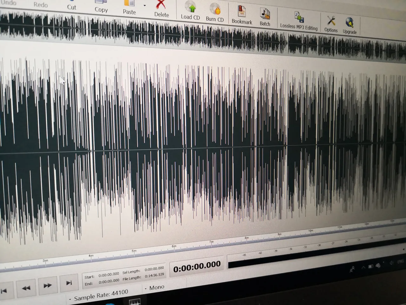Click the 5m mark on the timeline ruler

point(134,251)
